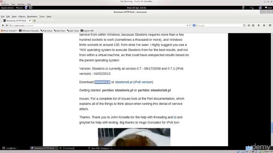Screen dimensions: 273x153
Task: Open the Tools menu
Action: (42, 17)
